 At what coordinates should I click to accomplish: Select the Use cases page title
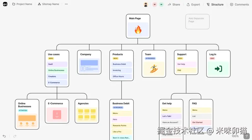54,54
